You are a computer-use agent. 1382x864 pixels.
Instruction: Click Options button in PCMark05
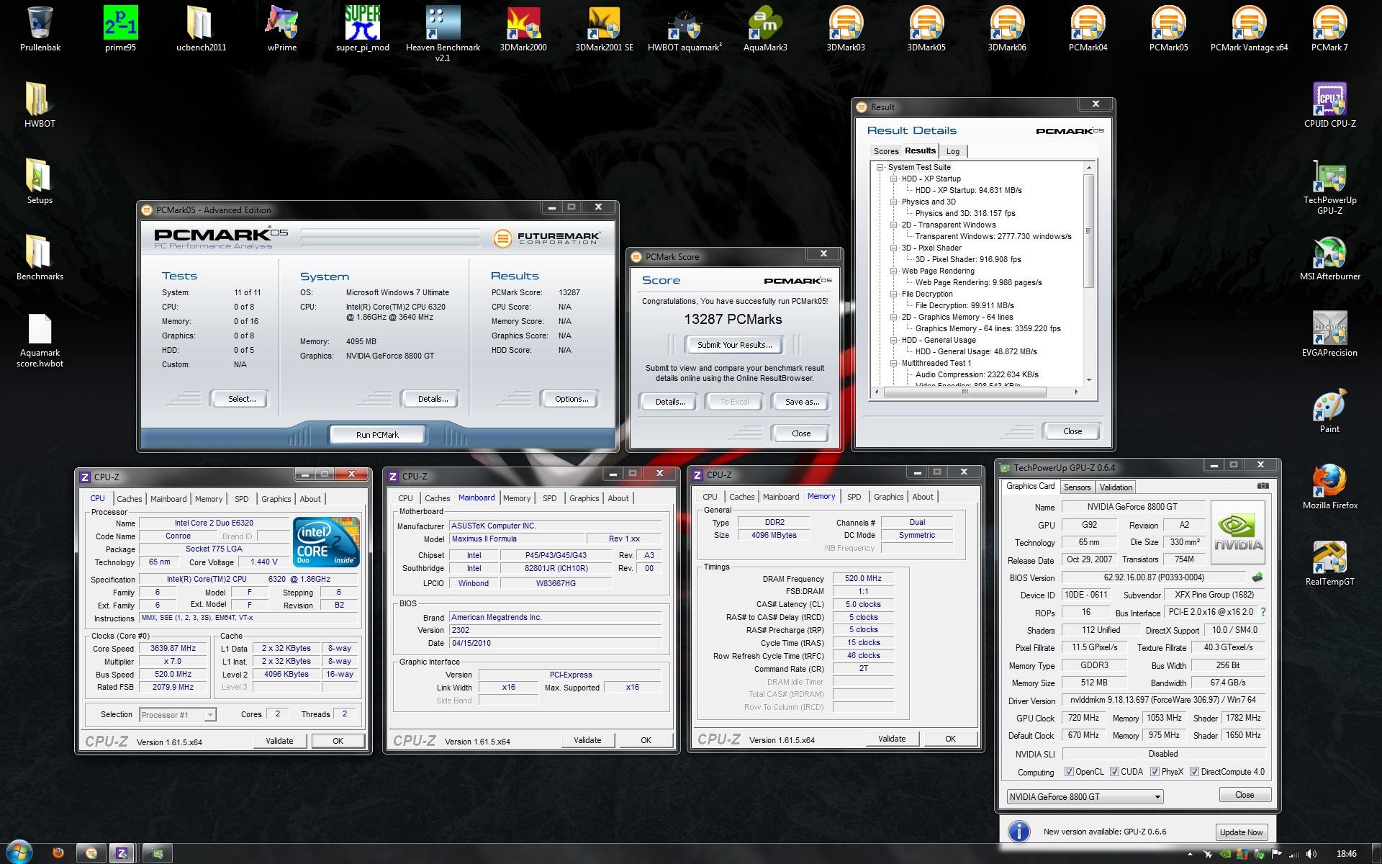(572, 399)
